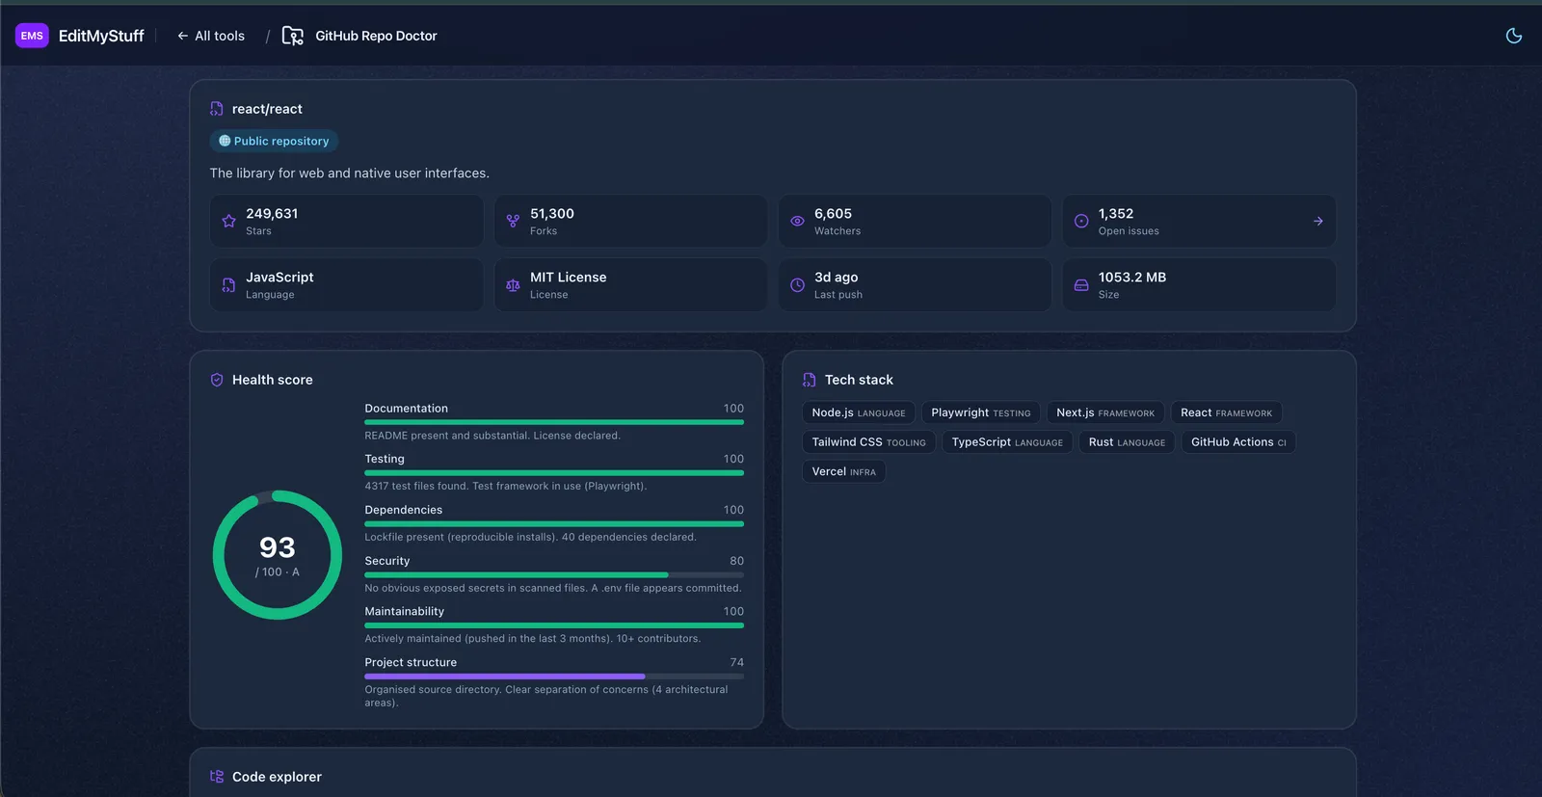Viewport: 1542px width, 797px height.
Task: Click the Security score value 80
Action: 737,561
